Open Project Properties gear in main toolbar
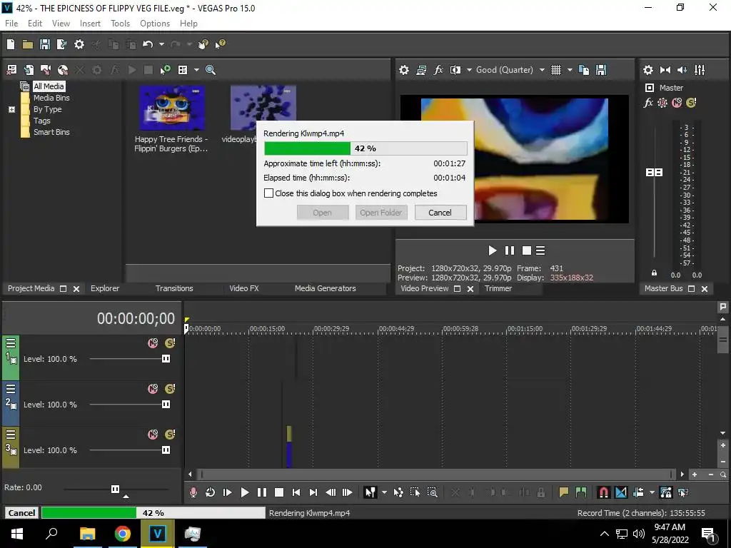 79,44
